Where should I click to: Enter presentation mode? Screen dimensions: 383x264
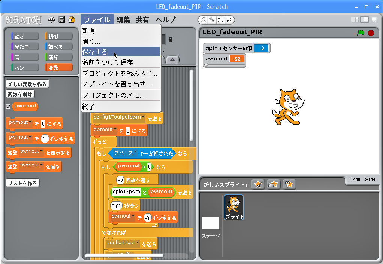tap(374, 20)
